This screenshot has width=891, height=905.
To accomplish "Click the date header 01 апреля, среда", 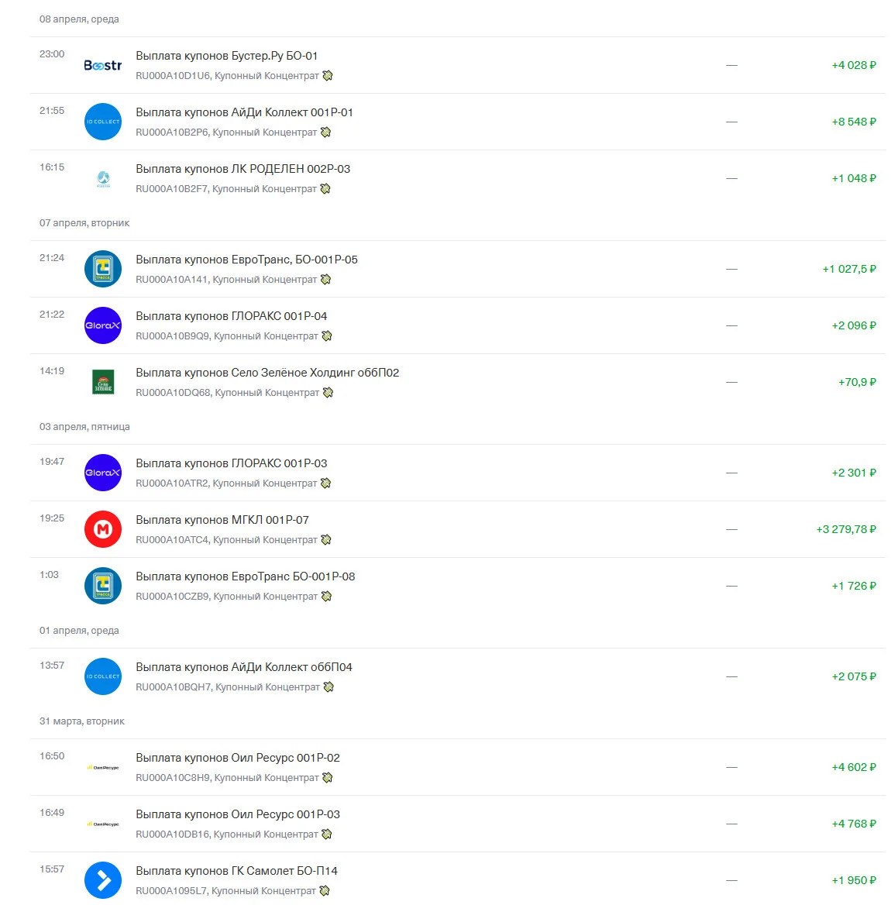I will [x=79, y=630].
